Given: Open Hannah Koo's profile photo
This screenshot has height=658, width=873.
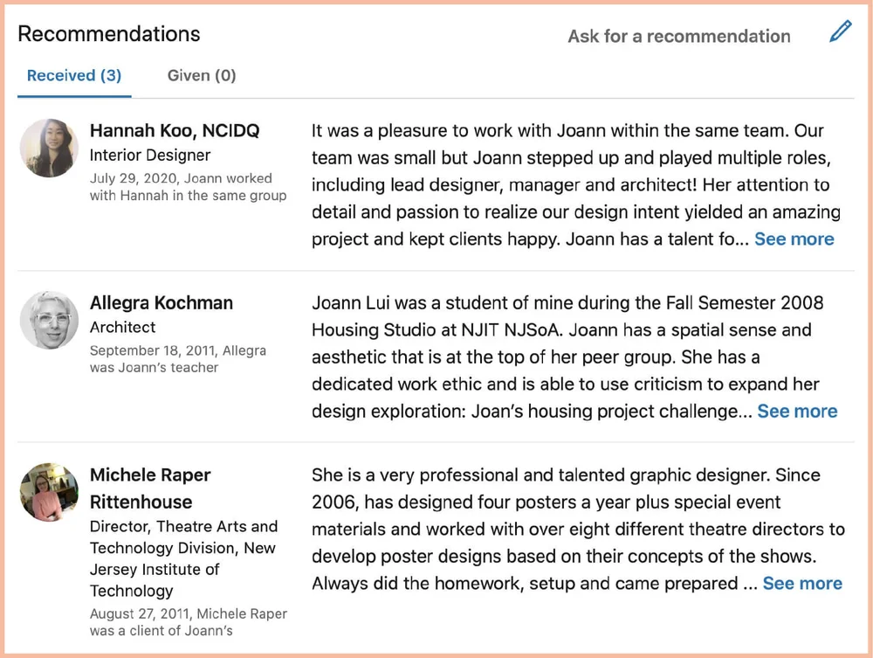Looking at the screenshot, I should 49,148.
